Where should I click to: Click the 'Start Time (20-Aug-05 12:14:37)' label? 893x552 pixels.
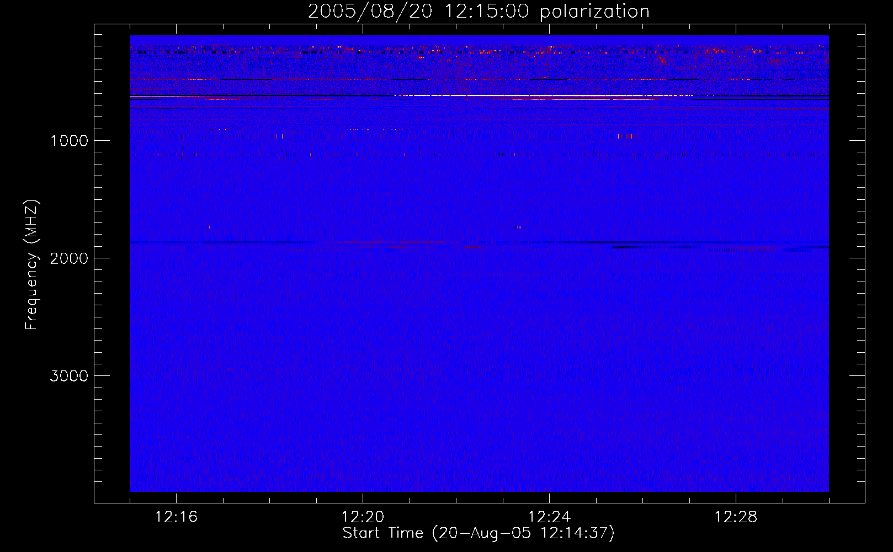click(x=479, y=533)
